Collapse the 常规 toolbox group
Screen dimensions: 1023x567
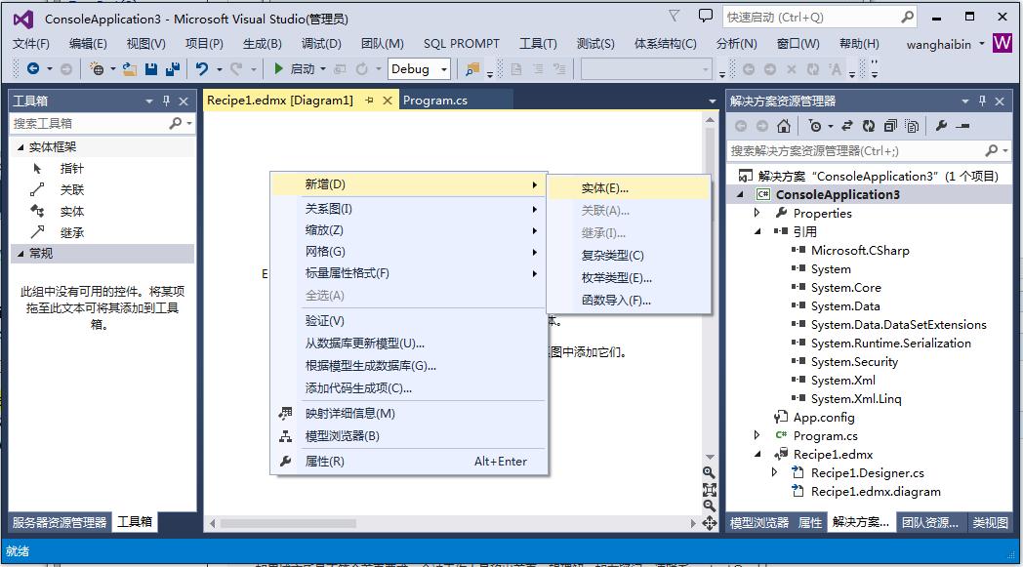(20, 253)
